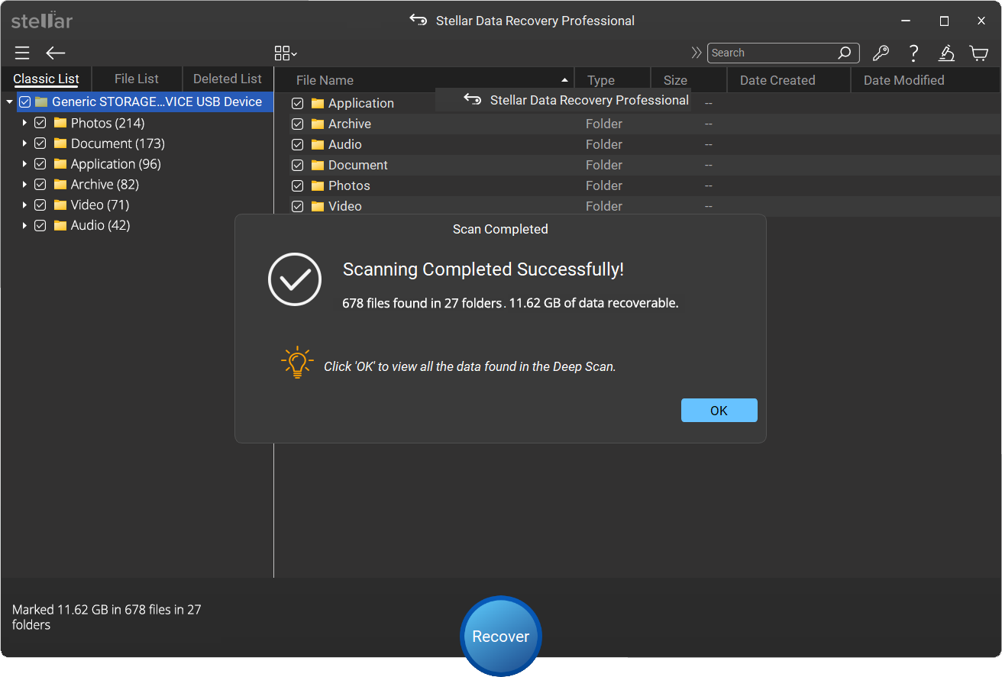The height and width of the screenshot is (677, 1002).
Task: Uncheck the Photos (214) tree checkbox
Action: (x=40, y=123)
